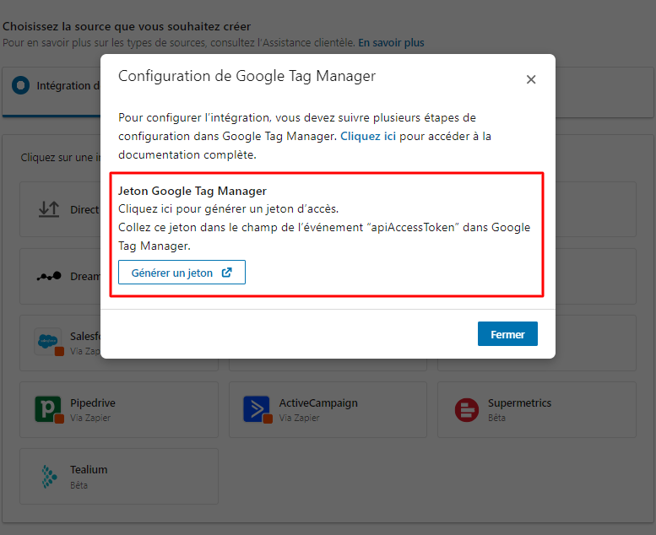
Task: Click the Via Zapier label under ActiveCampaign
Action: point(299,418)
